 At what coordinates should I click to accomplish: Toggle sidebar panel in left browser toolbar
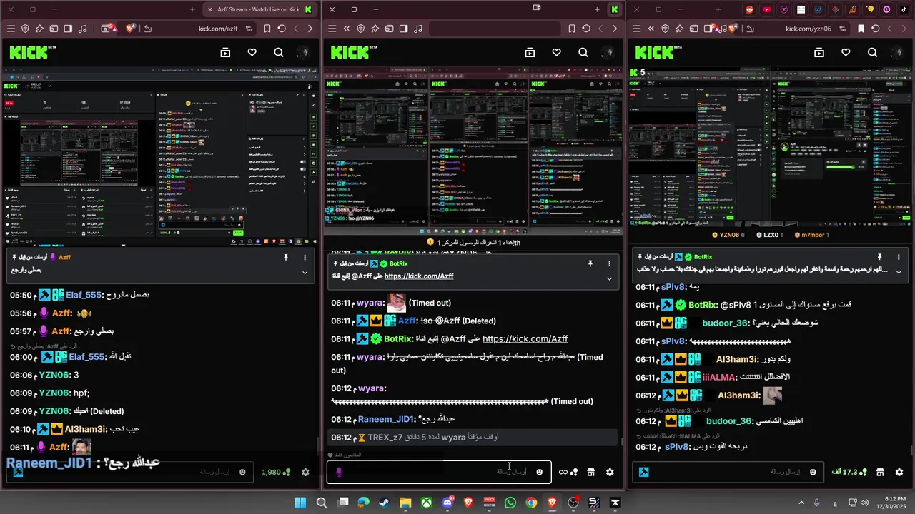point(68,29)
